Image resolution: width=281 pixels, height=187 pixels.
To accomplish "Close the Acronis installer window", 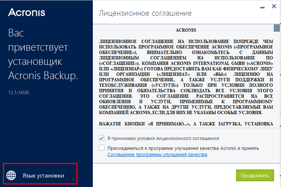I will coord(274,6).
